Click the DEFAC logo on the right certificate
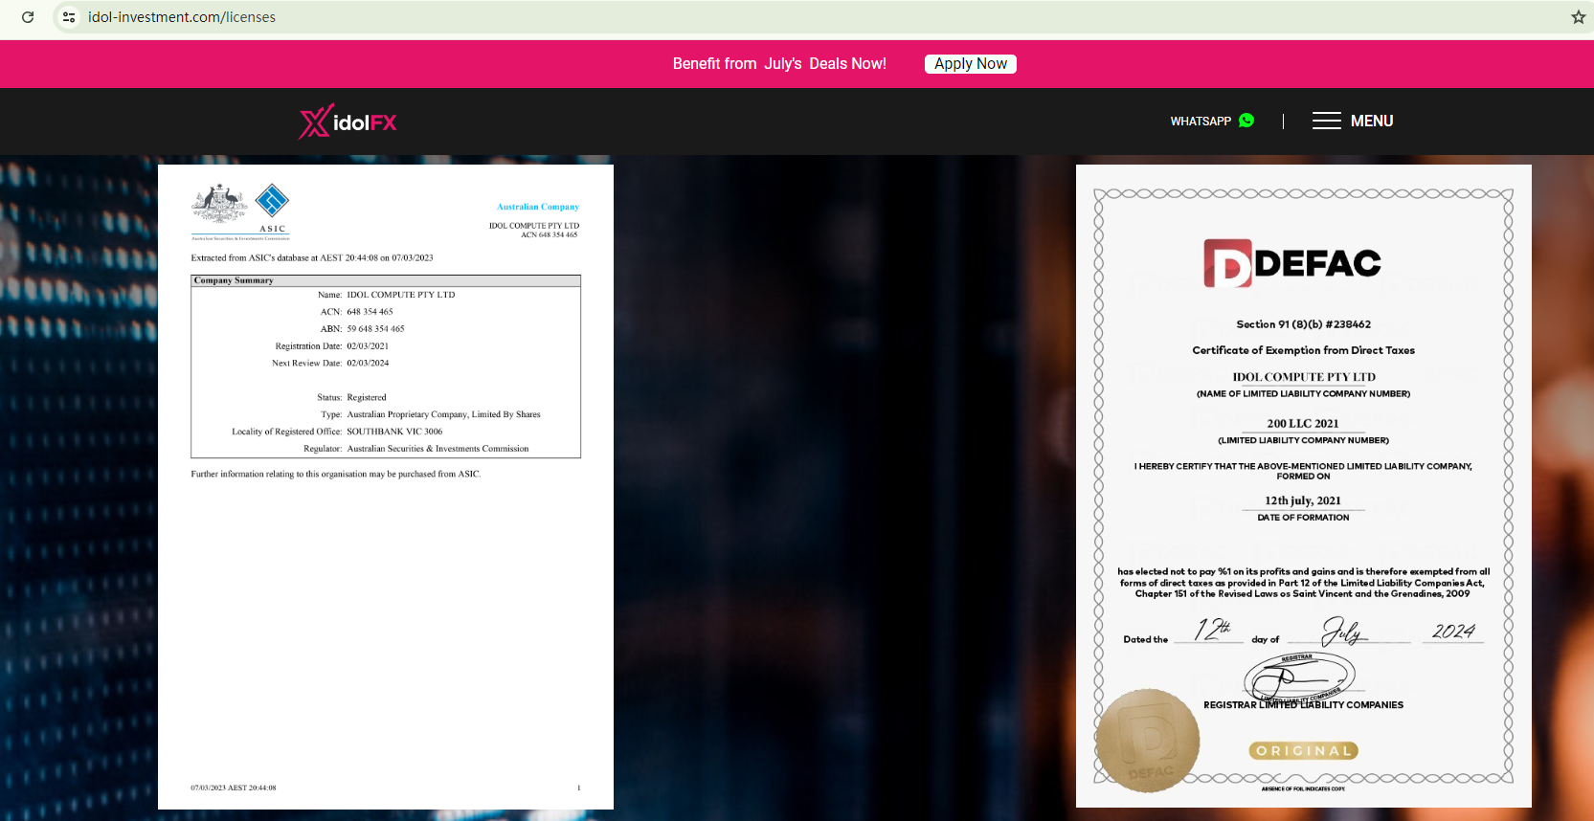Viewport: 1594px width, 821px height. point(1292,263)
